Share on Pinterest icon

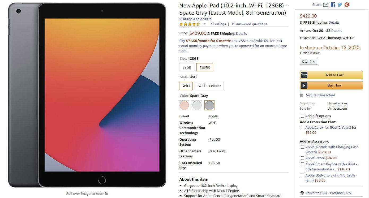pyautogui.click(x=347, y=5)
